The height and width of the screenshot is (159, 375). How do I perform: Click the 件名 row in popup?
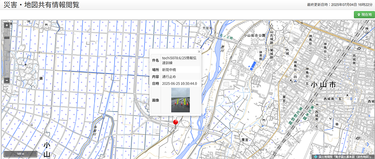pos(175,60)
